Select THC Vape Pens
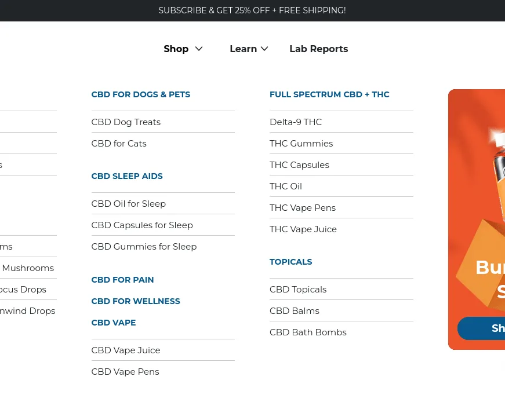 point(303,208)
